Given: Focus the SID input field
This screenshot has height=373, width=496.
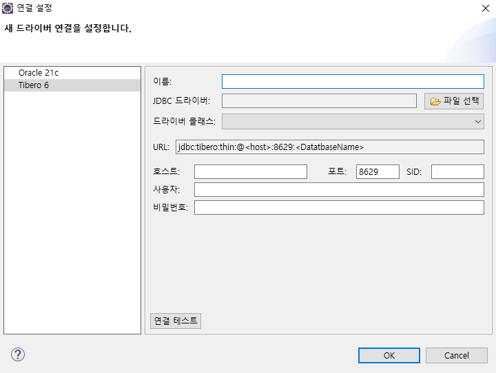Looking at the screenshot, I should (457, 171).
